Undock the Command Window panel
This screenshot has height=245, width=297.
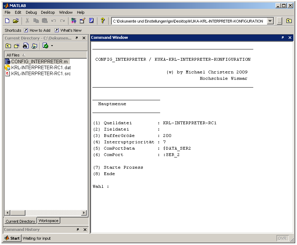283,37
